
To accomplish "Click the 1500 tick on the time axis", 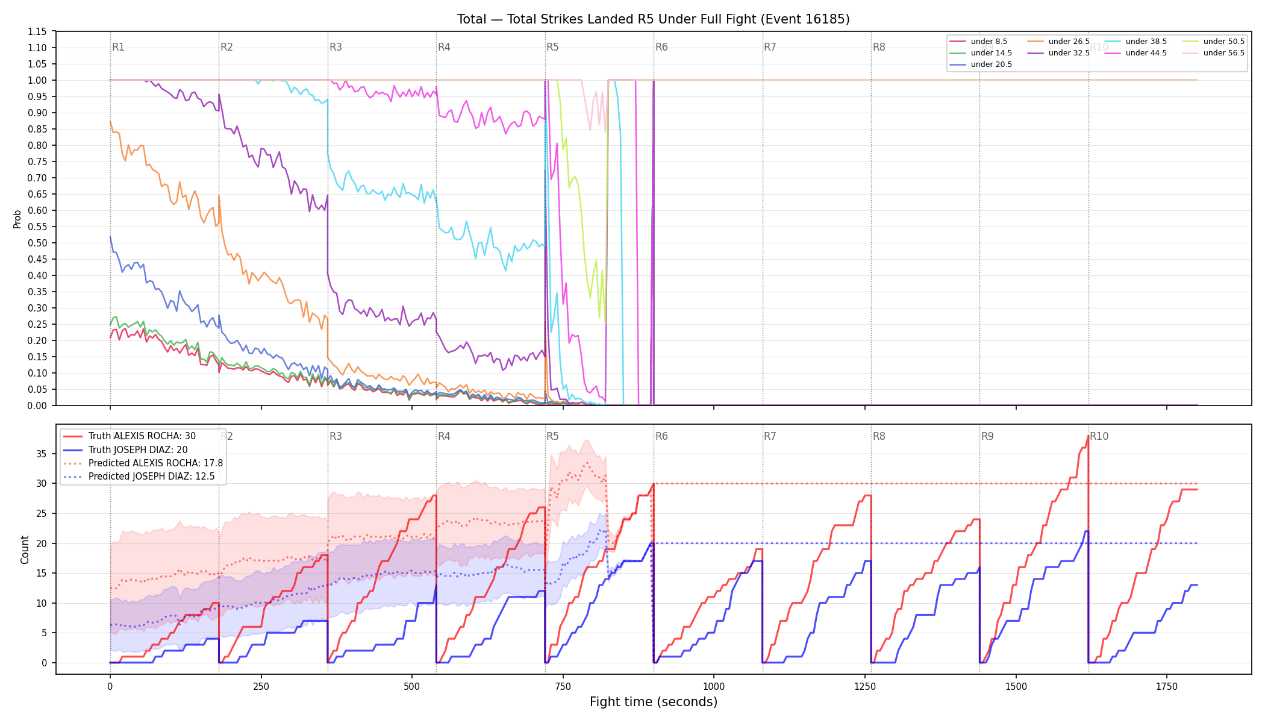I will 1016,686.
